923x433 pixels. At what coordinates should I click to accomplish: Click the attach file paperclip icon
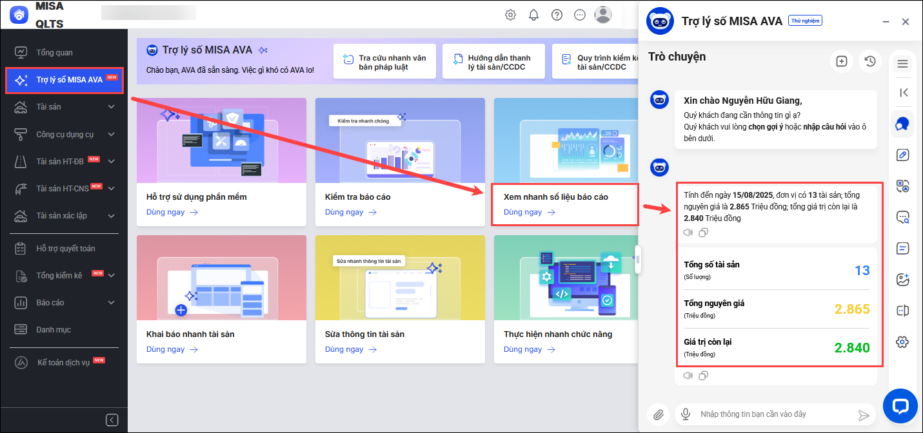659,414
